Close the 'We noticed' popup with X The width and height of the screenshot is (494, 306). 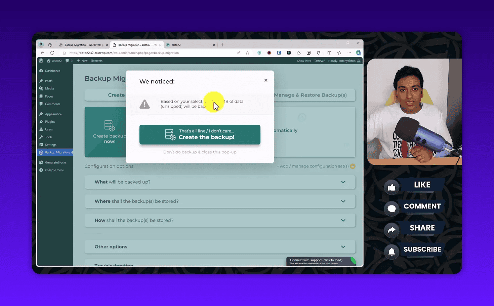[266, 80]
